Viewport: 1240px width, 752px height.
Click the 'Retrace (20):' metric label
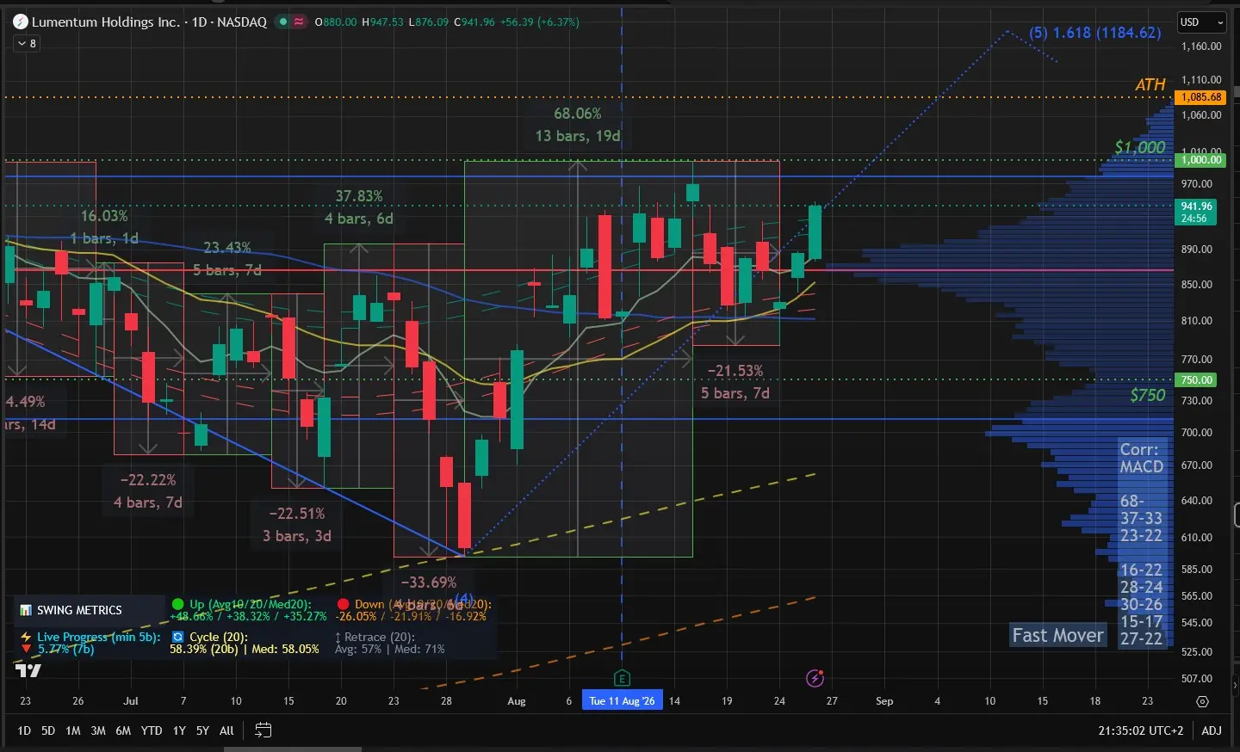380,637
